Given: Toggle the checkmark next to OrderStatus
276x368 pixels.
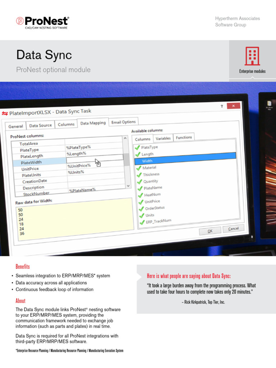Looking at the screenshot, I should (140, 208).
